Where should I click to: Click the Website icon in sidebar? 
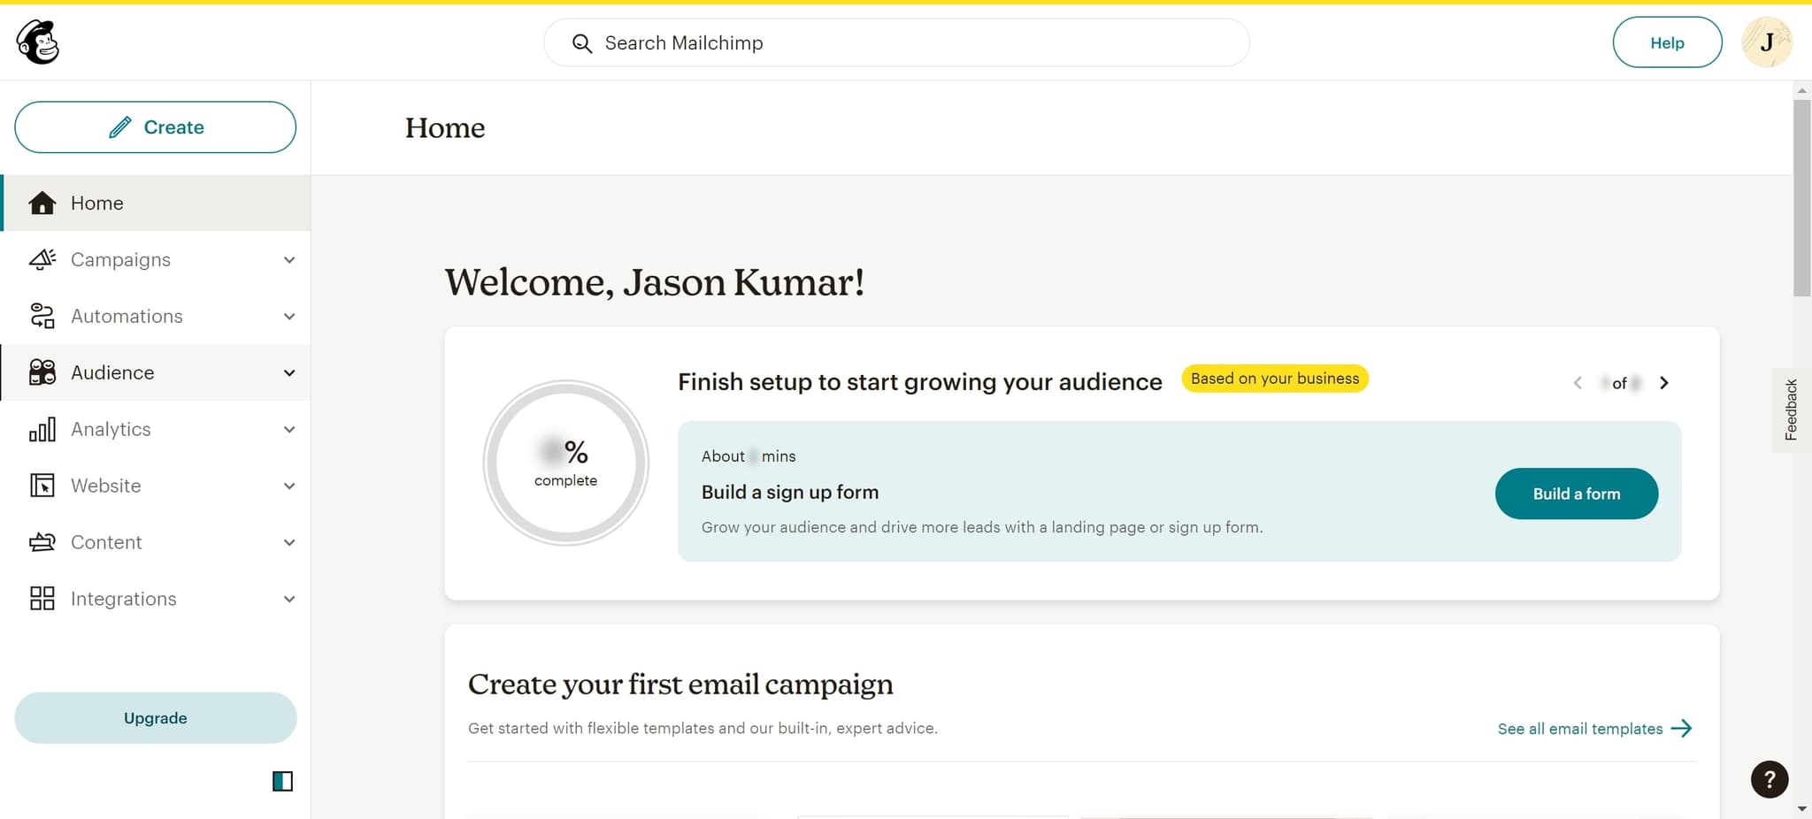(42, 486)
